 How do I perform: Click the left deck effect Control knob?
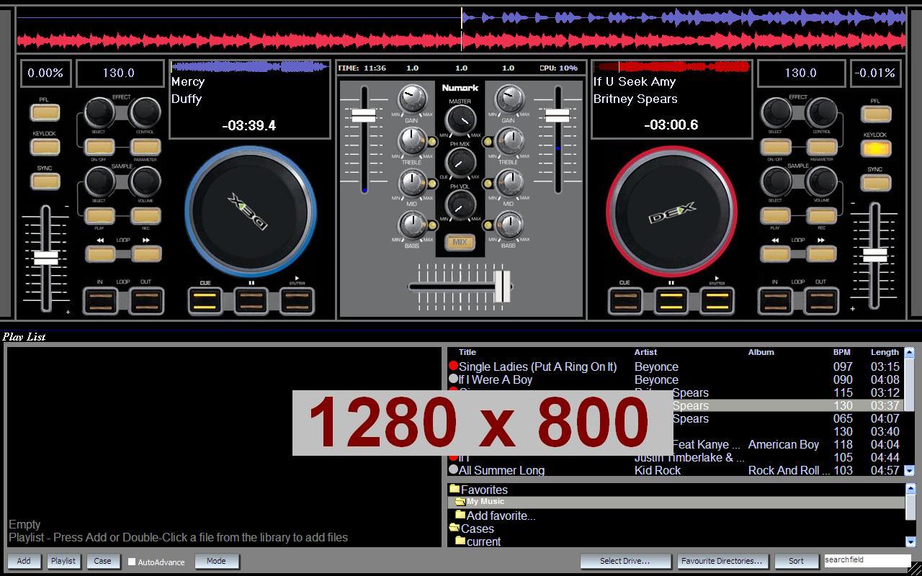[146, 112]
